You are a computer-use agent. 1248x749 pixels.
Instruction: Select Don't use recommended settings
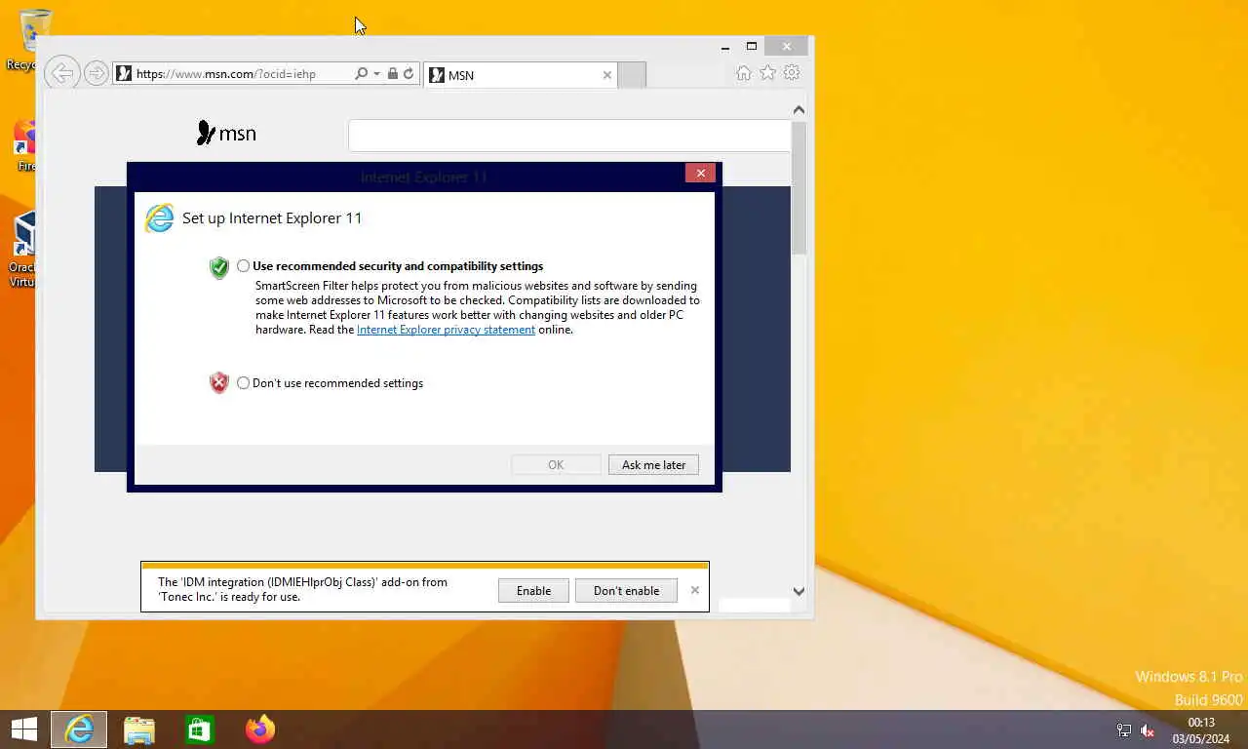pos(244,383)
